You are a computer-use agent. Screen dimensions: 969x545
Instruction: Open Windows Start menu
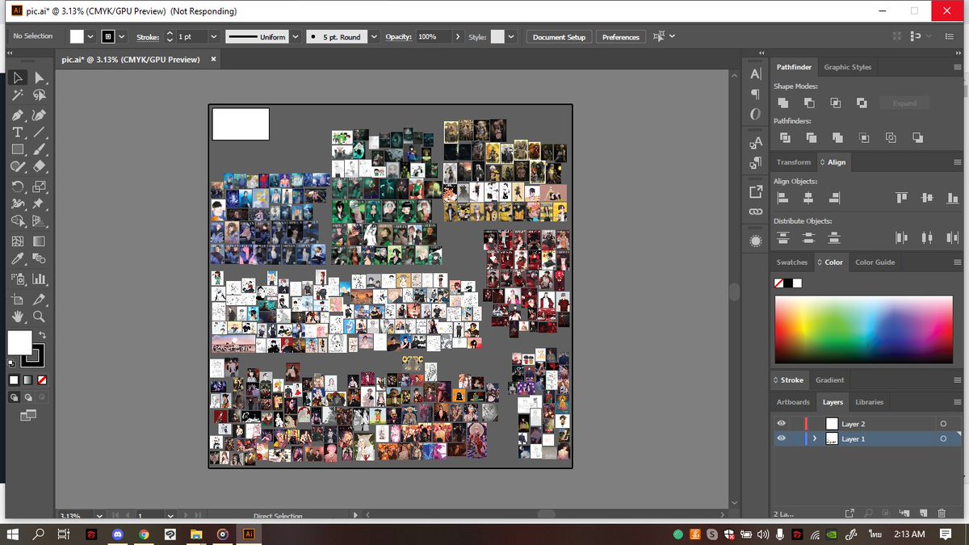click(x=13, y=534)
